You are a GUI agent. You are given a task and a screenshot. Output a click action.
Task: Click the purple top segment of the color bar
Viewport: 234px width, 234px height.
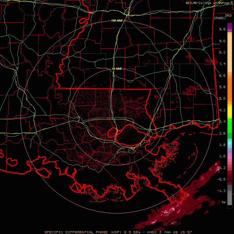[x=230, y=26]
